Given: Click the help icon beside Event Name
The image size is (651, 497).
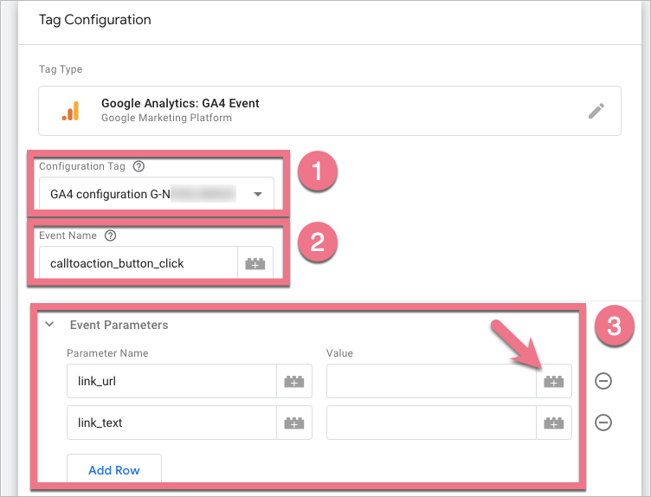Looking at the screenshot, I should 110,235.
